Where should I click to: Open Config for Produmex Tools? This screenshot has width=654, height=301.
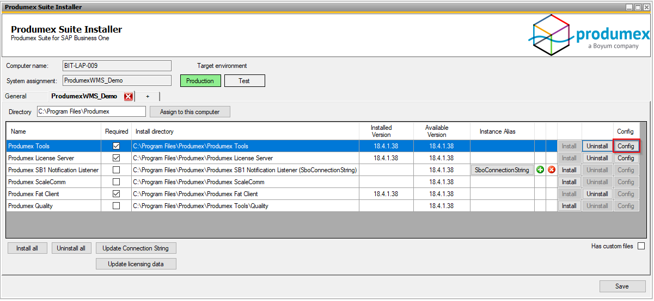coord(626,146)
